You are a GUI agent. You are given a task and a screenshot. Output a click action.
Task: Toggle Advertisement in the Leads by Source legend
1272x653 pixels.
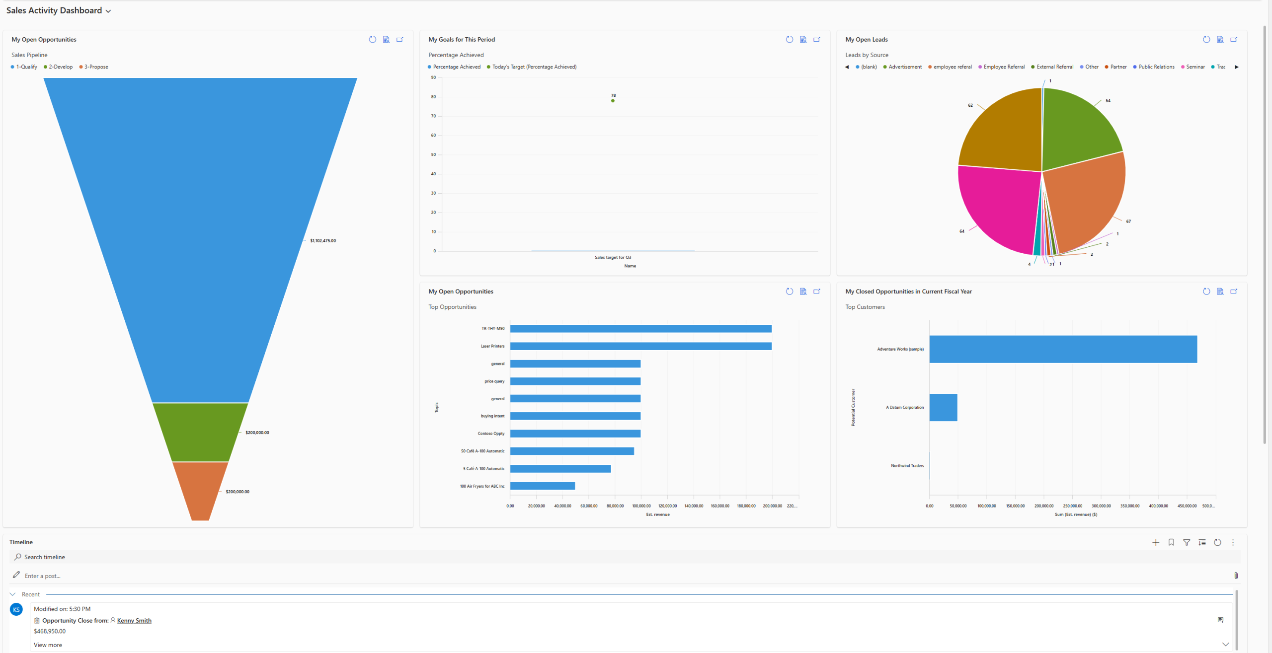[904, 67]
